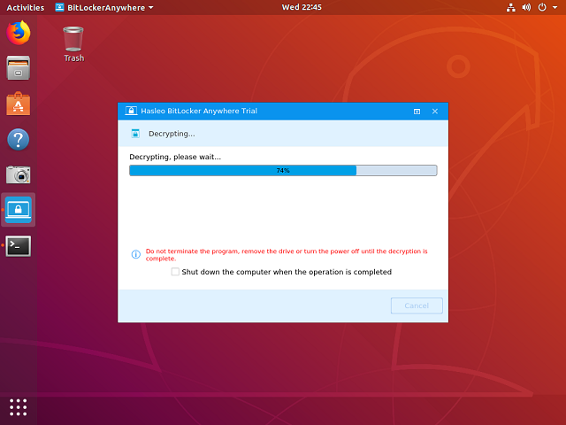
Task: Click the network status icon
Action: tap(511, 7)
